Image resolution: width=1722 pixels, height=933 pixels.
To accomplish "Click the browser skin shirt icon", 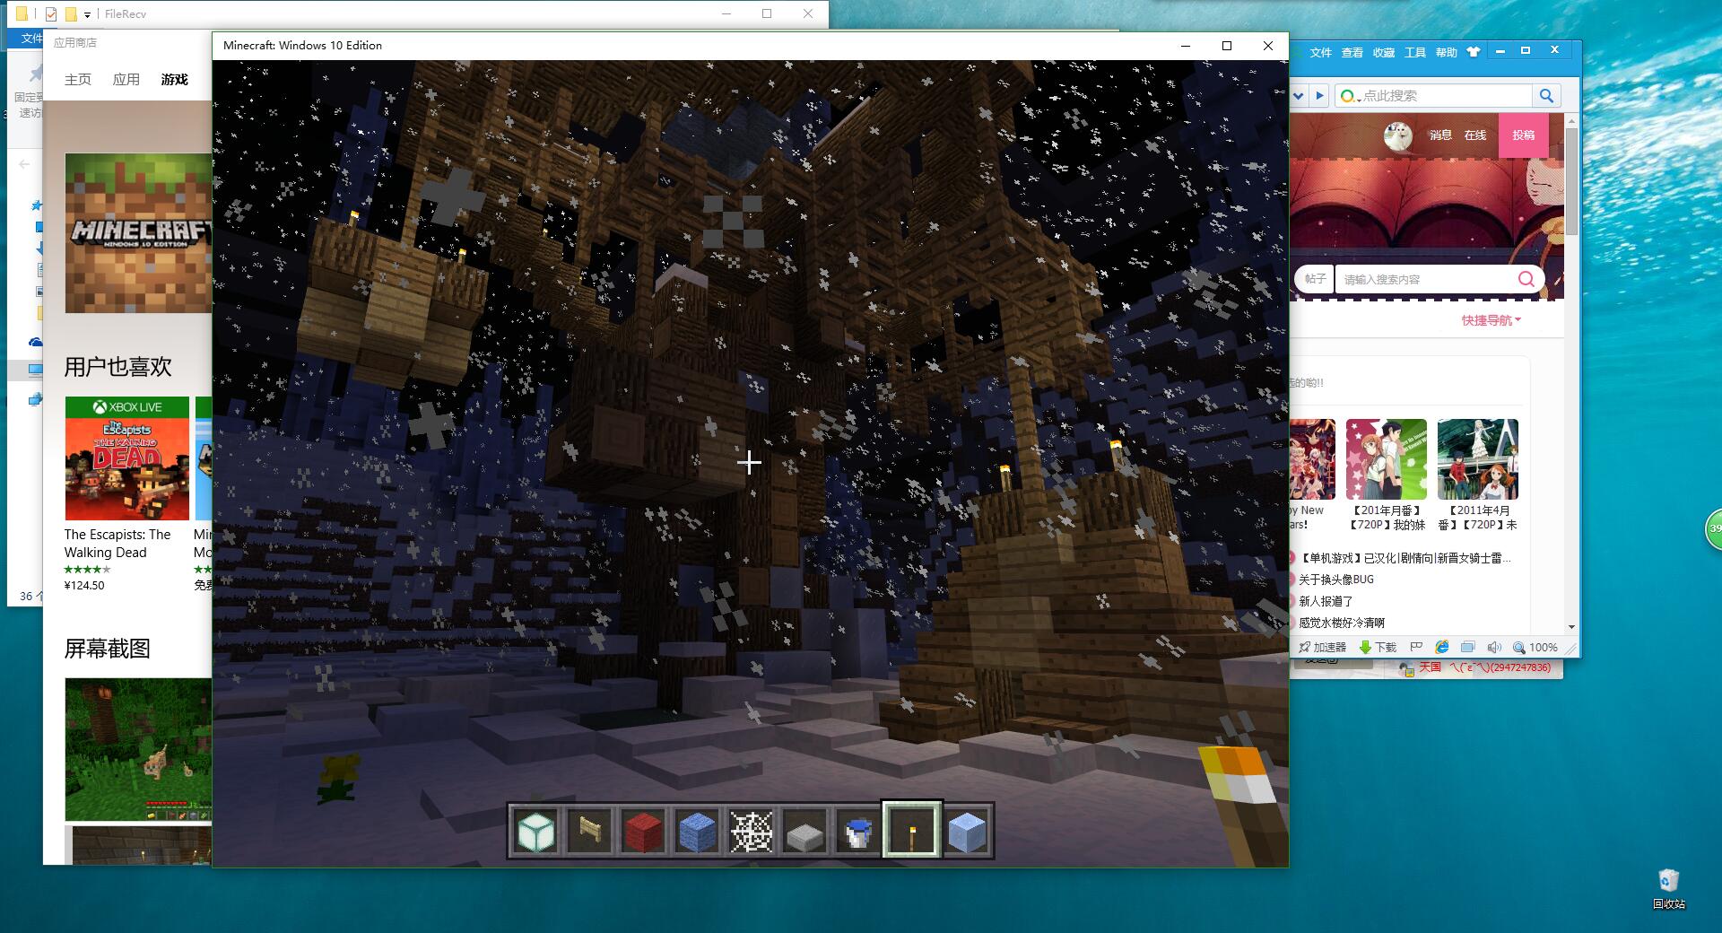I will (x=1473, y=52).
